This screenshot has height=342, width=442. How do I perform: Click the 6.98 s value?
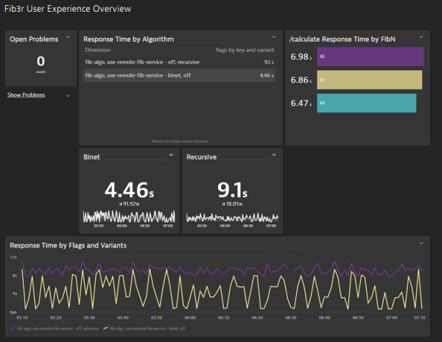(301, 57)
